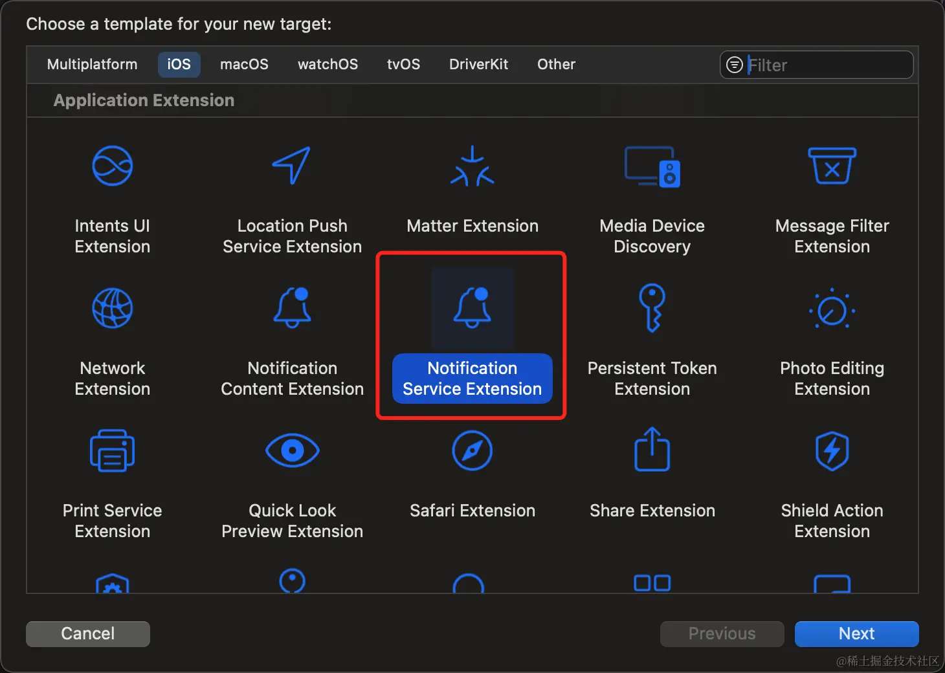
Task: Select the Share Extension template icon
Action: [x=652, y=449]
